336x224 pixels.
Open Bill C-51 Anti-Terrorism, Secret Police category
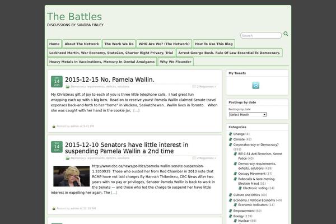coord(260,156)
